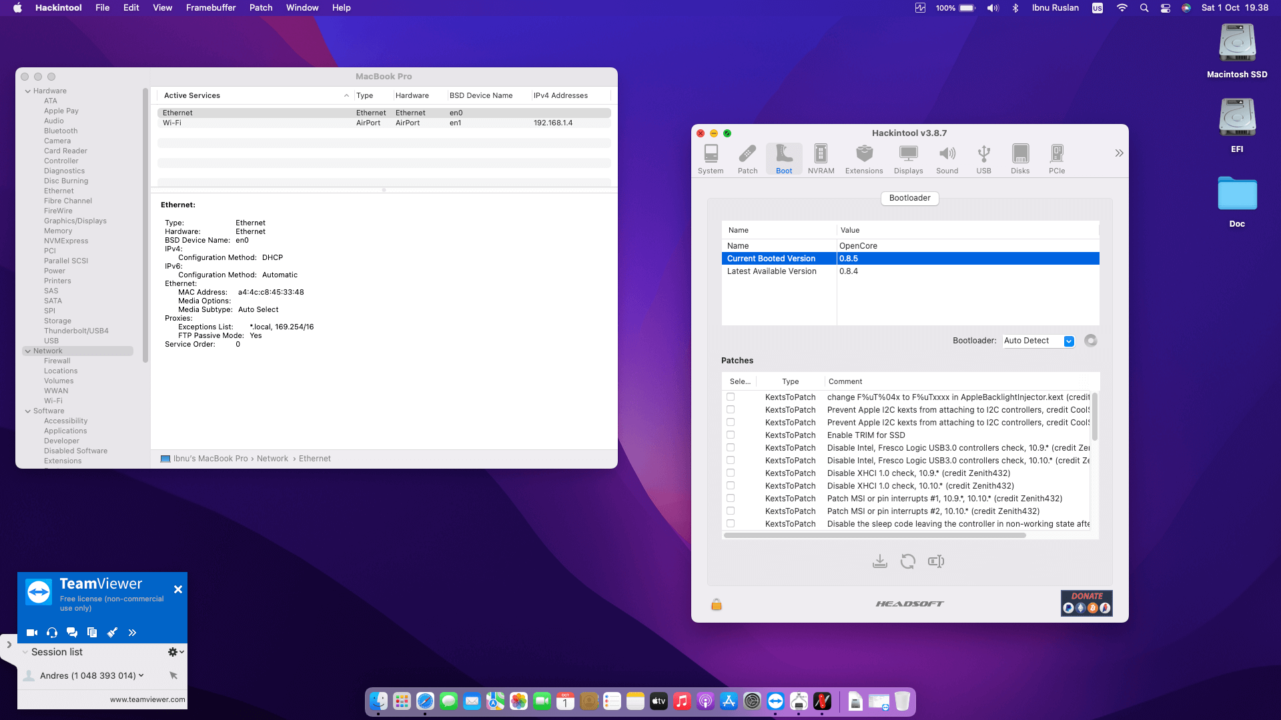Open the chat in the TeamViewer panel

point(72,633)
